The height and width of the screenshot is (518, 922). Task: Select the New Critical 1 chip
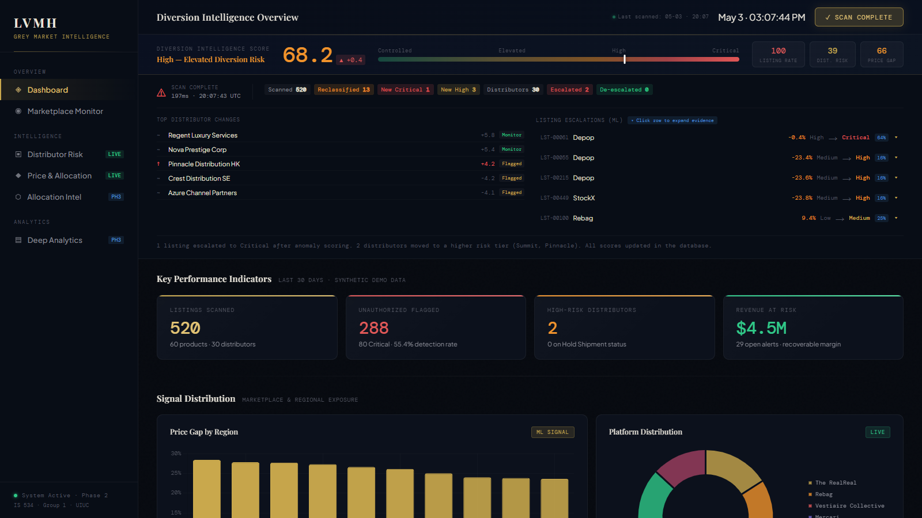click(405, 90)
